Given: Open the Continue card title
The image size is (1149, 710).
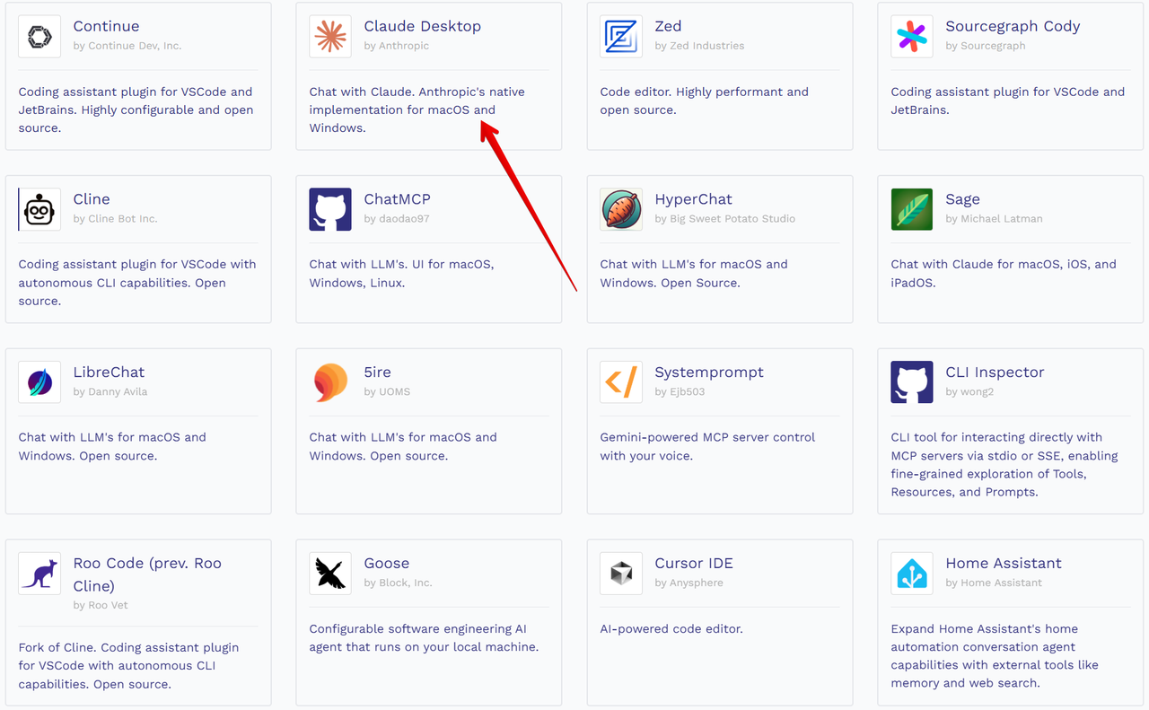Looking at the screenshot, I should click(106, 26).
